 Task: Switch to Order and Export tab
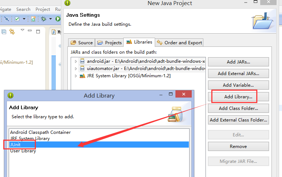179,43
